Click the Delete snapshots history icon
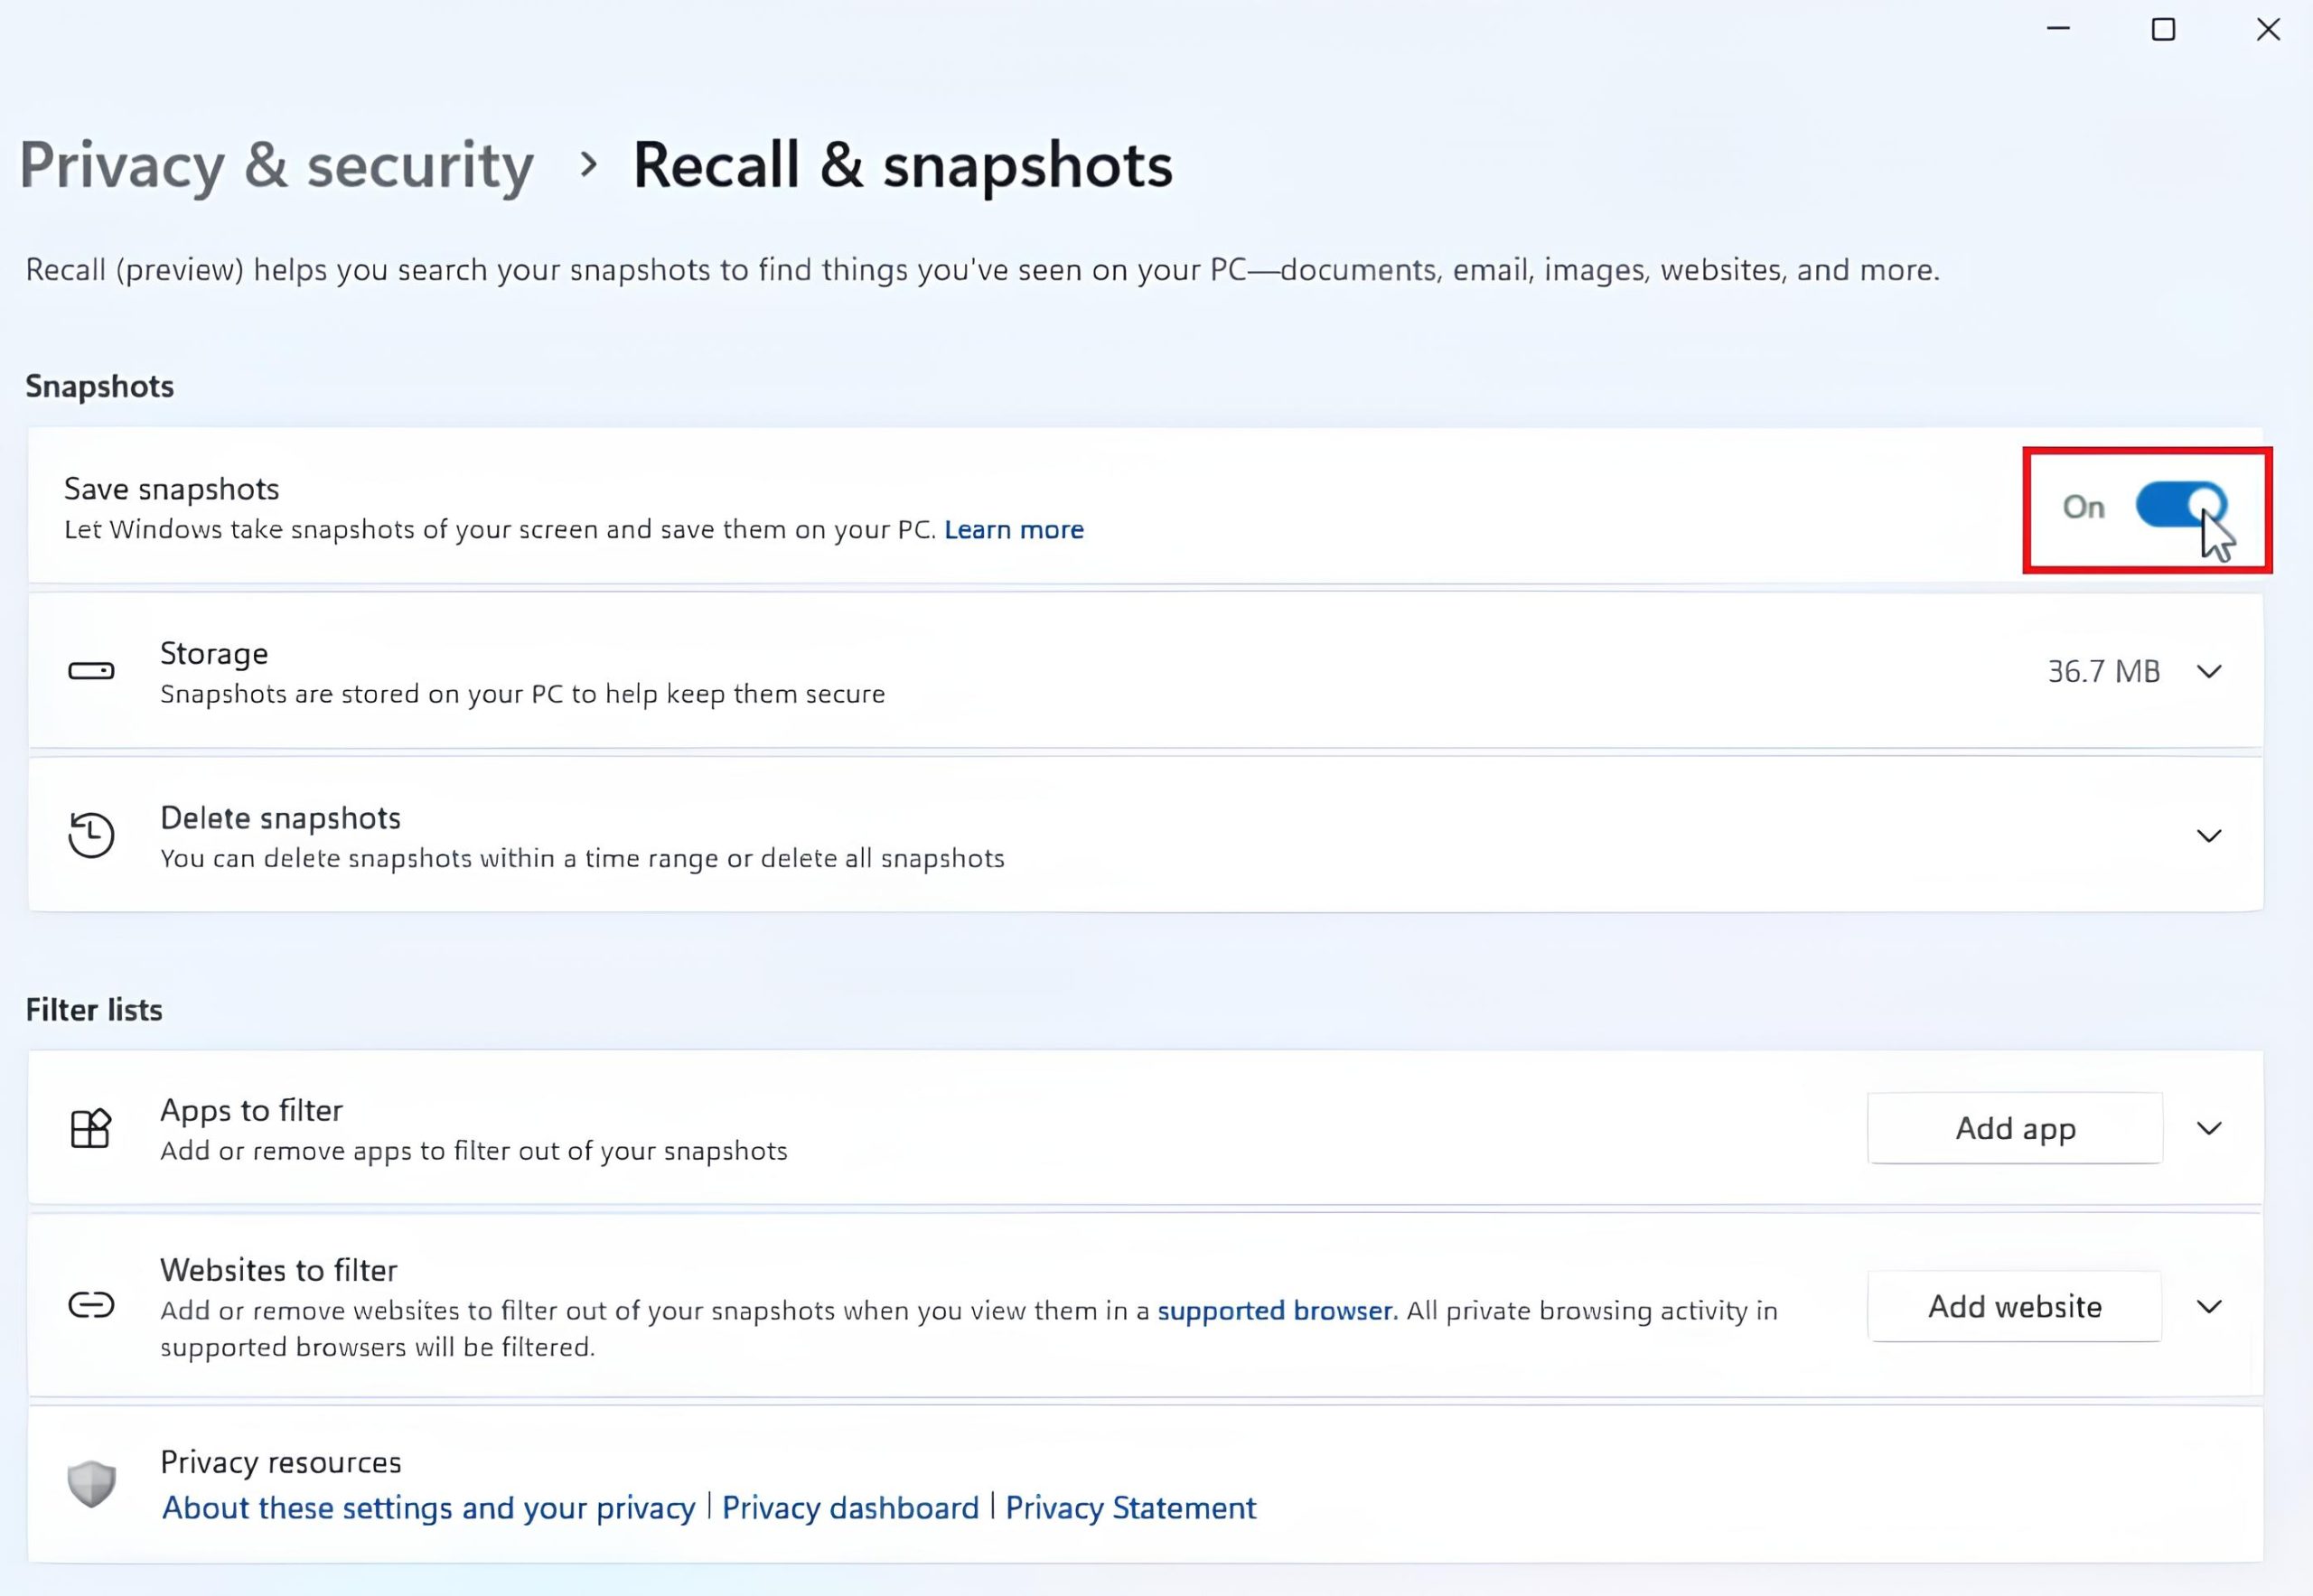The image size is (2313, 1596). tap(91, 835)
